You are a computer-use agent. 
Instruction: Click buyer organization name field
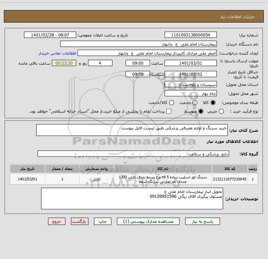[x=139, y=44]
